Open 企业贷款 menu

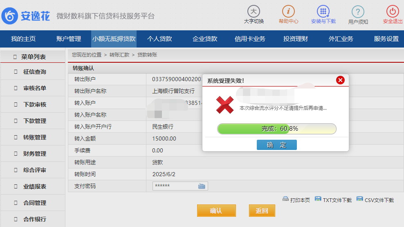click(204, 39)
